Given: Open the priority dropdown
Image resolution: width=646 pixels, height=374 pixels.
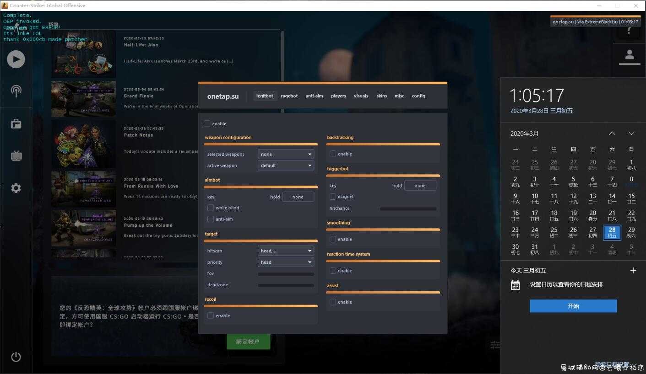Looking at the screenshot, I should [x=286, y=262].
